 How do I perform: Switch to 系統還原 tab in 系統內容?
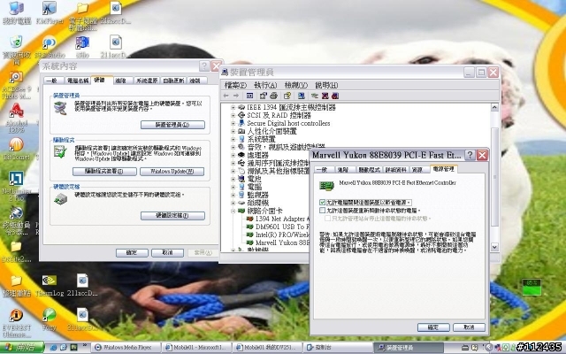147,81
